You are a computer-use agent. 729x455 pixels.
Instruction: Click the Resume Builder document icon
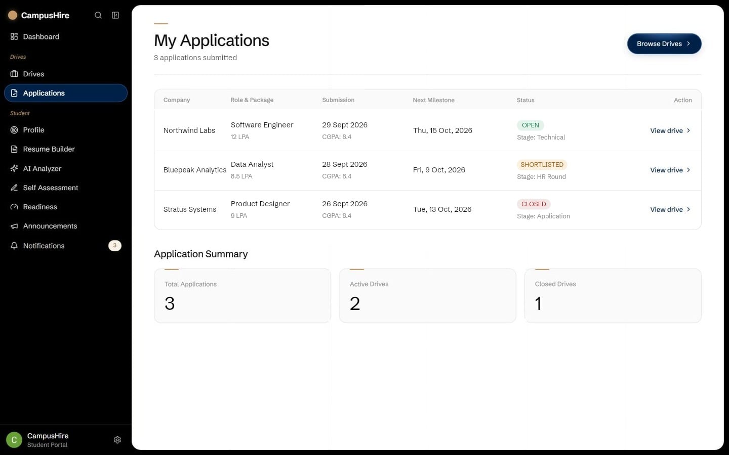pos(14,149)
